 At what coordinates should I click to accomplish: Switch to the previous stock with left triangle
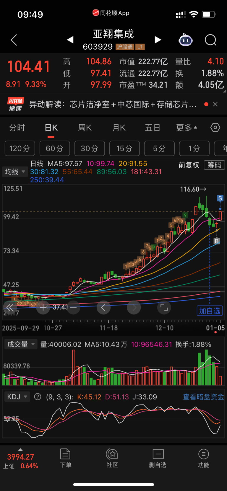point(70,40)
